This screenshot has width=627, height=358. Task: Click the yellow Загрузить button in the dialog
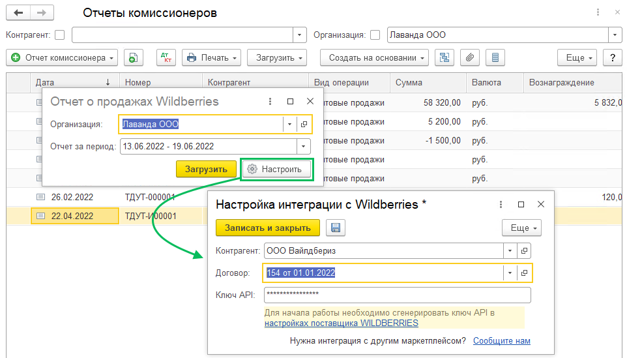point(207,169)
